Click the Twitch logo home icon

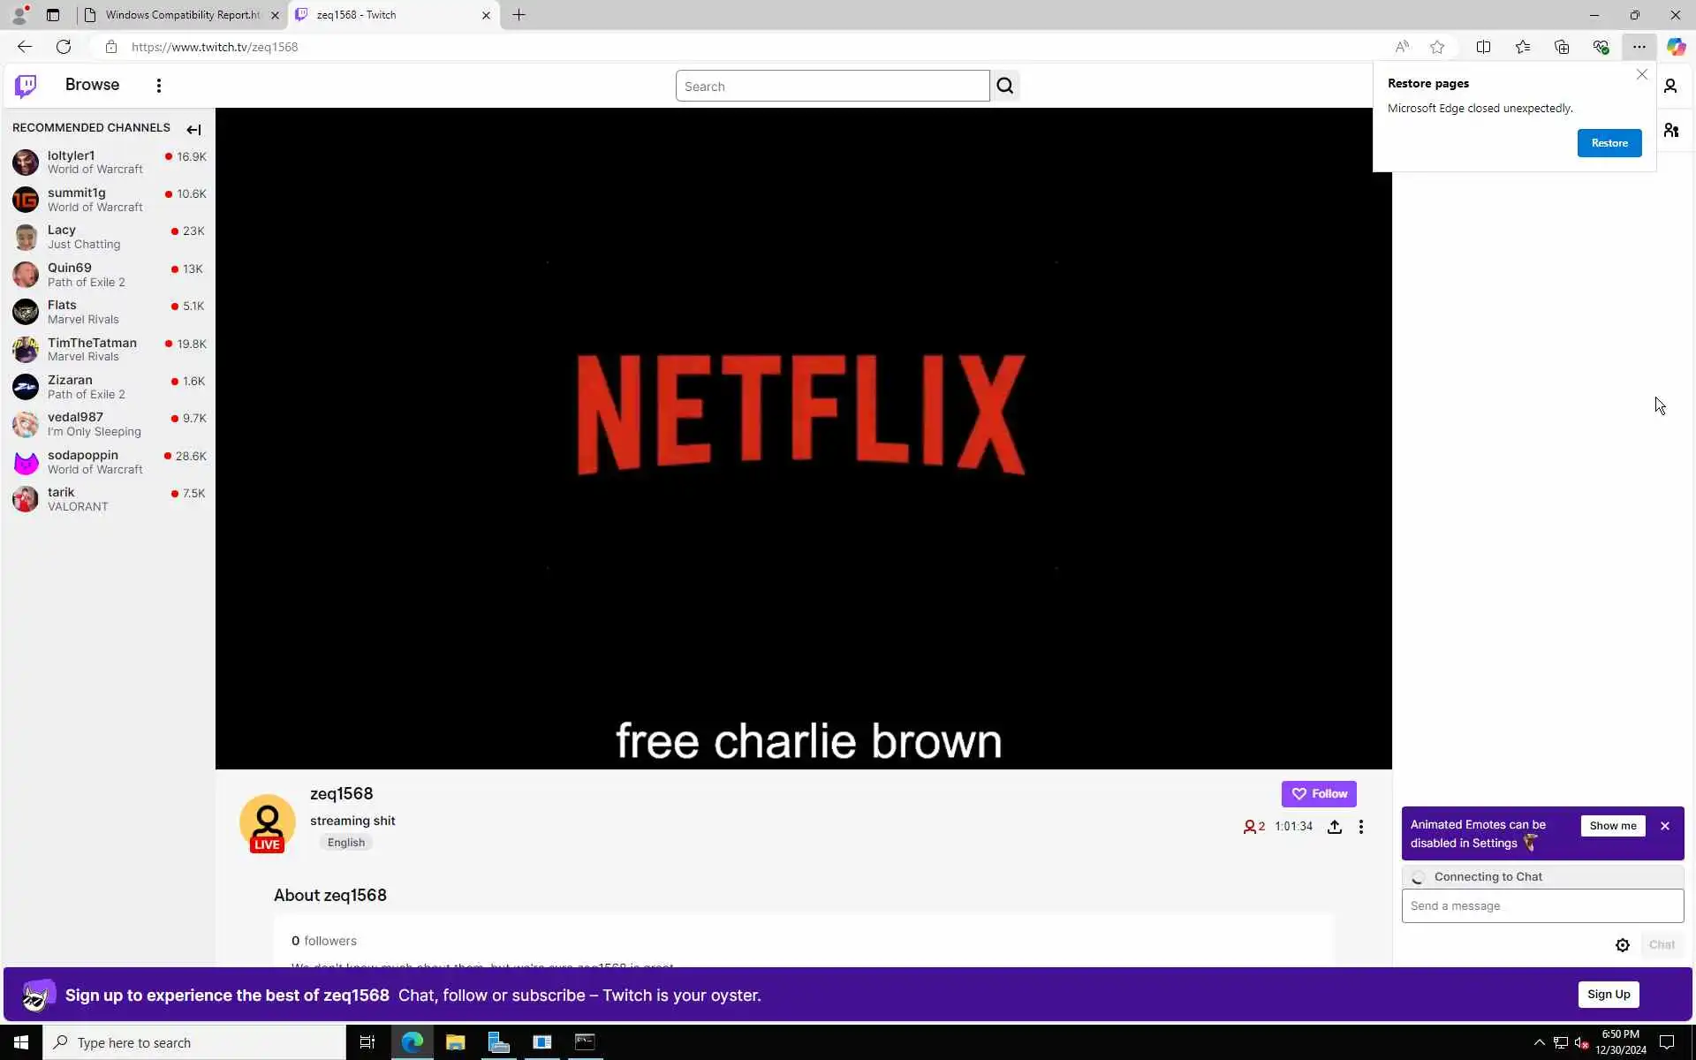pos(26,86)
